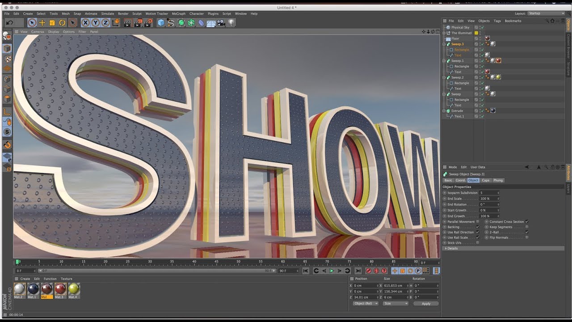Disable the Constant Cross Section checkbox
Image resolution: width=572 pixels, height=322 pixels.
click(x=527, y=221)
